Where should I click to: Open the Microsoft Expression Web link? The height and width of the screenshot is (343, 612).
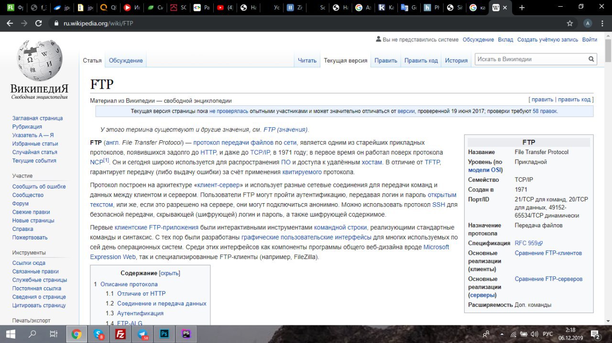[270, 252]
